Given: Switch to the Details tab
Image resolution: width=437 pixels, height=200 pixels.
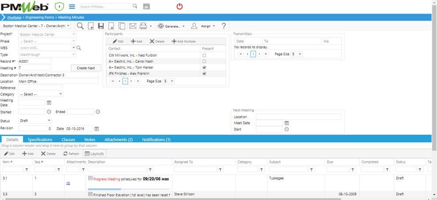Looking at the screenshot, I should (x=12, y=140).
